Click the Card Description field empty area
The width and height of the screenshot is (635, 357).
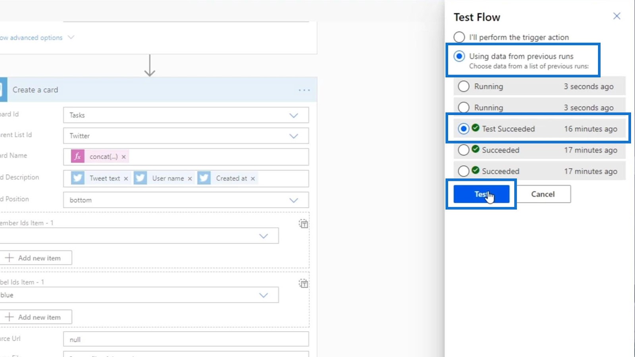tap(283, 178)
